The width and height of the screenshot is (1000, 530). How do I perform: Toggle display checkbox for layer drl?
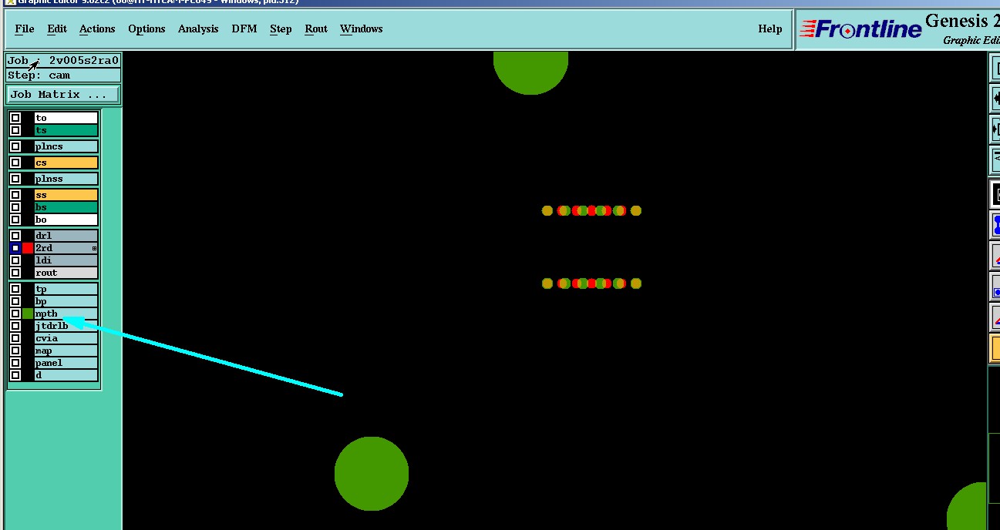click(x=15, y=236)
